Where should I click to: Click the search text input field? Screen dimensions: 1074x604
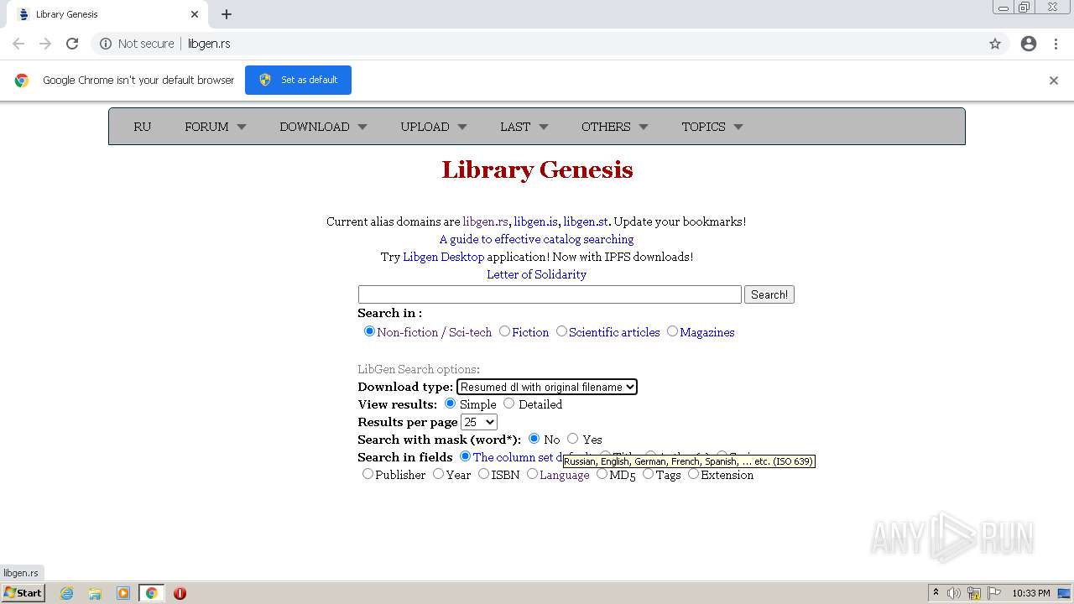550,294
